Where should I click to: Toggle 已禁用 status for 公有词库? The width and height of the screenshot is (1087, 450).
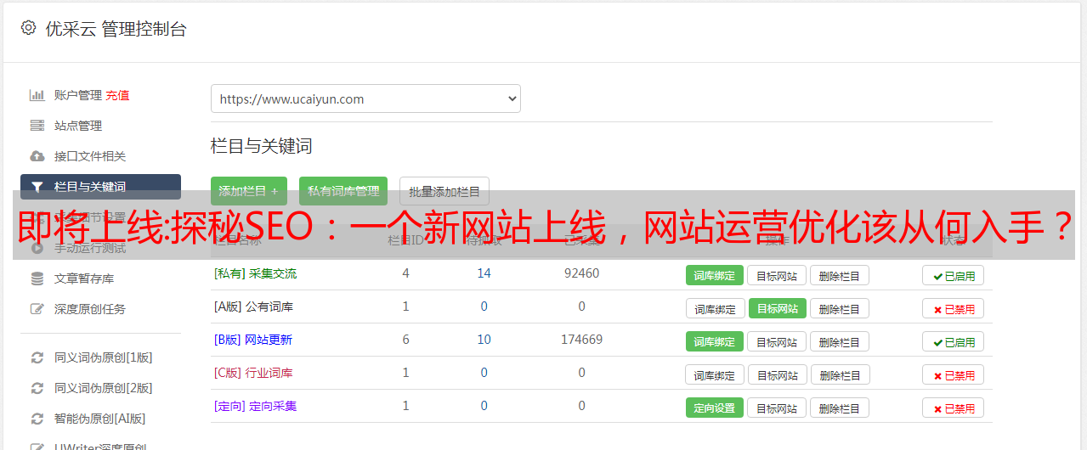[954, 308]
